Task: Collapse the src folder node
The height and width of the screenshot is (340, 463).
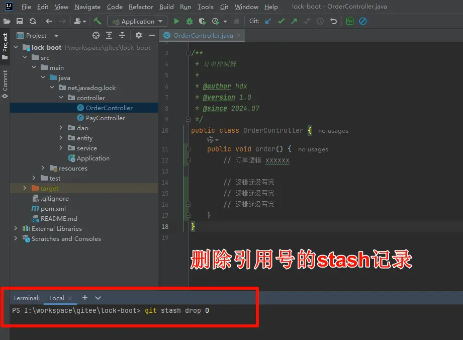Action: 25,57
